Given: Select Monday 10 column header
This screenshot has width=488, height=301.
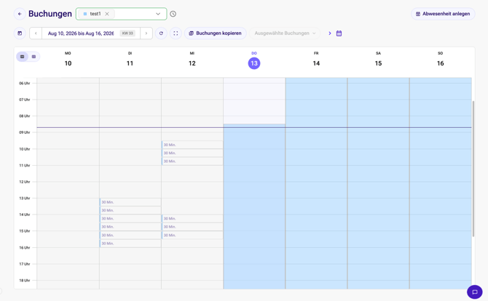Looking at the screenshot, I should 68,60.
